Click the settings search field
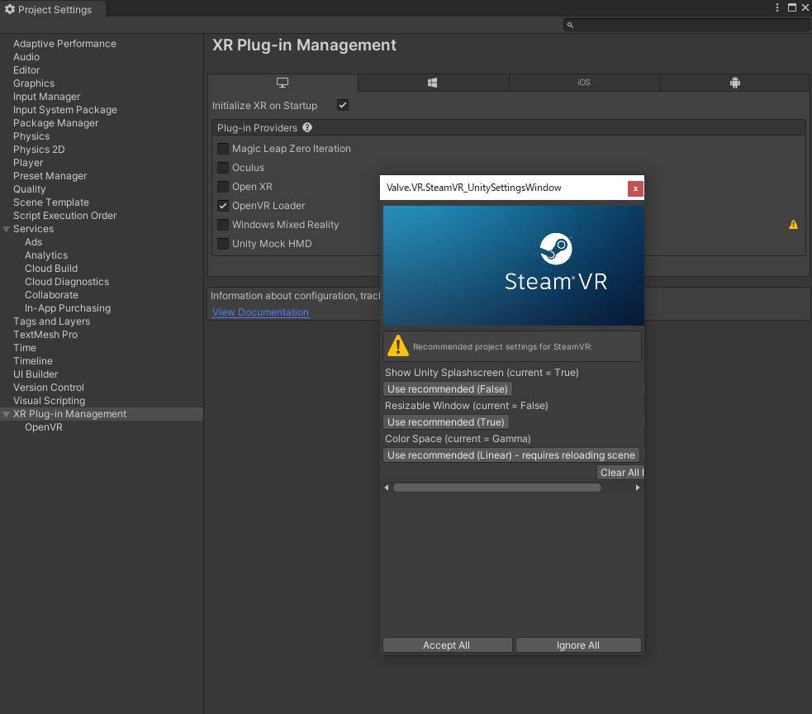The width and height of the screenshot is (812, 714). point(691,25)
